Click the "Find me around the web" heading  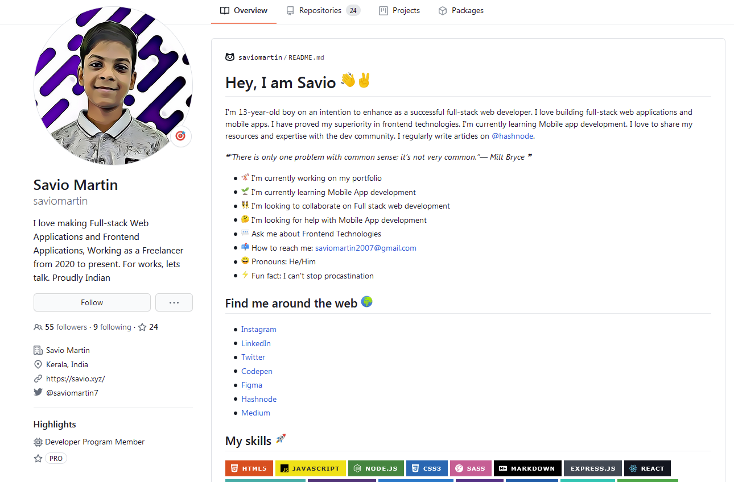291,303
